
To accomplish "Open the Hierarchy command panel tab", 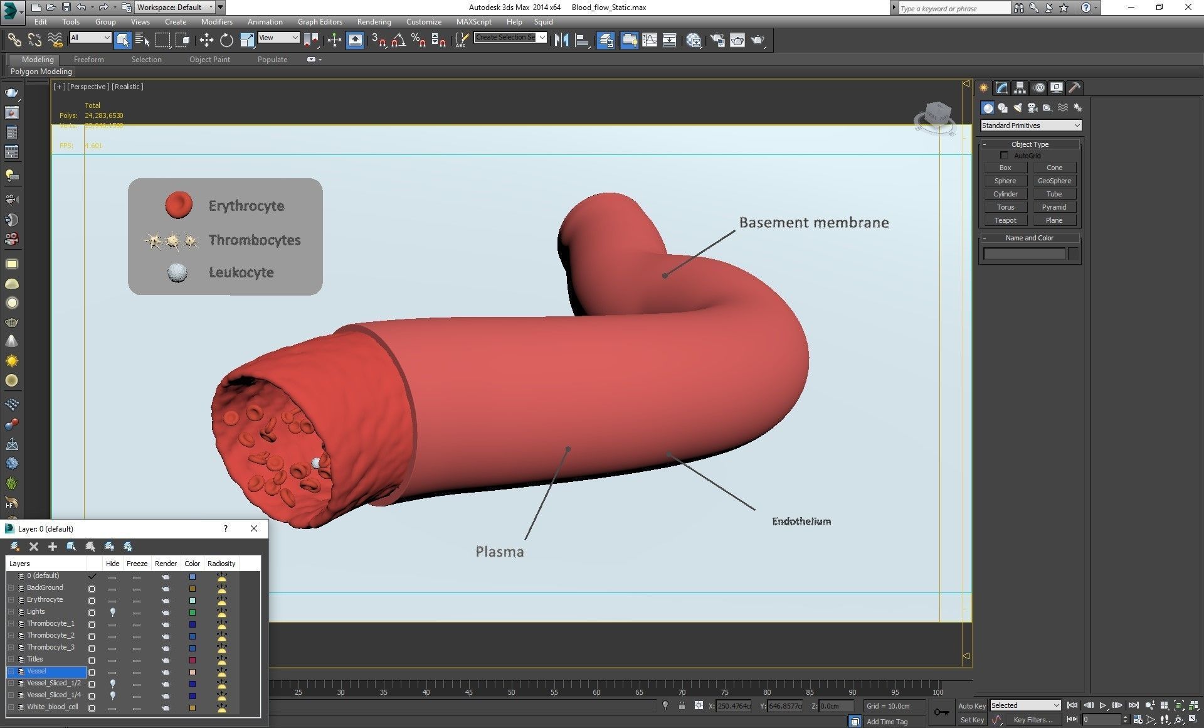I will click(x=1020, y=88).
